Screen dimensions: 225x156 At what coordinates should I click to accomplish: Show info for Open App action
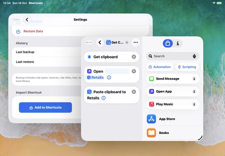(x=194, y=91)
